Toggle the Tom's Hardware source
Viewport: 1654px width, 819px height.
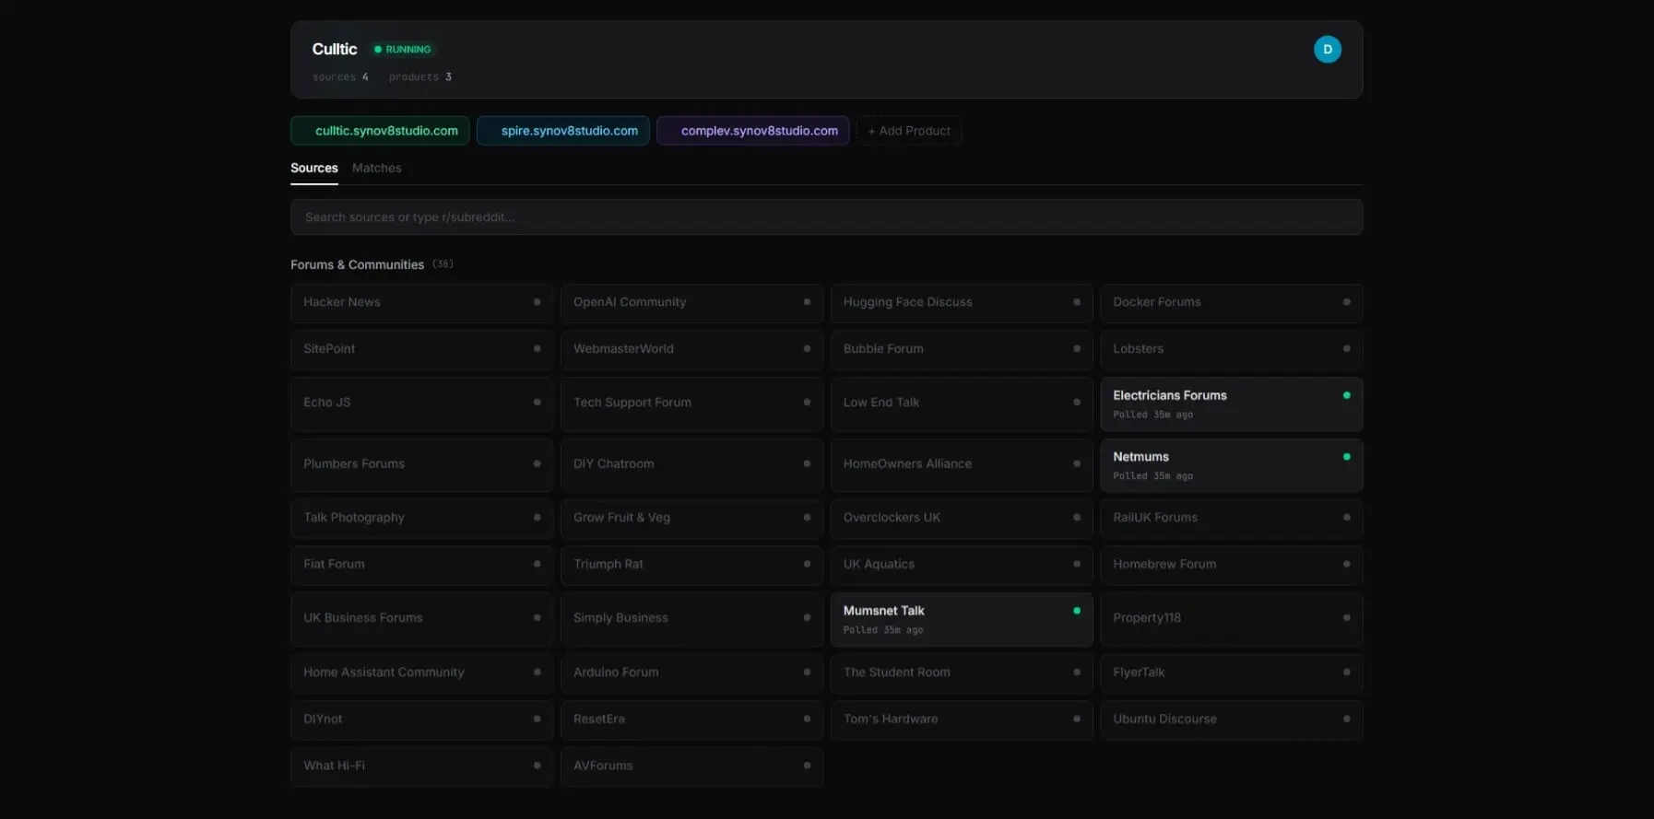coord(962,720)
